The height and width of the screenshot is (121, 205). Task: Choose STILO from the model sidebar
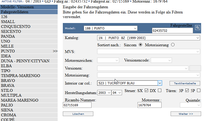[x=7, y=90]
